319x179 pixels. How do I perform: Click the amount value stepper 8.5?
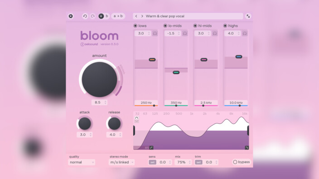point(99,103)
